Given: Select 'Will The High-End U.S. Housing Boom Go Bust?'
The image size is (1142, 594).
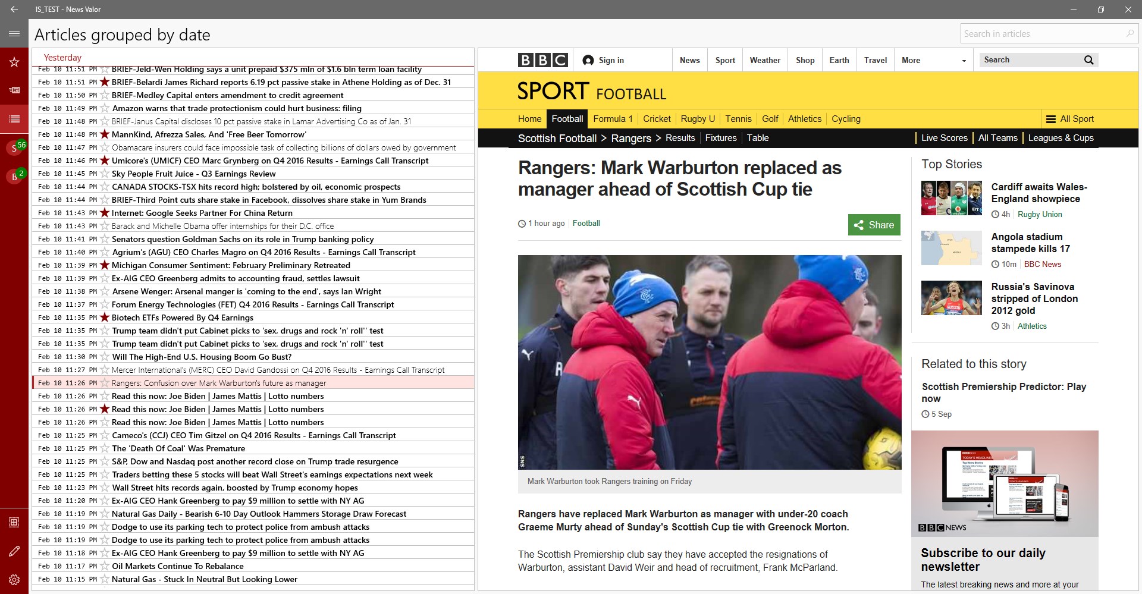Looking at the screenshot, I should click(x=253, y=357).
